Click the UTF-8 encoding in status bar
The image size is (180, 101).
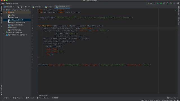point(150,100)
